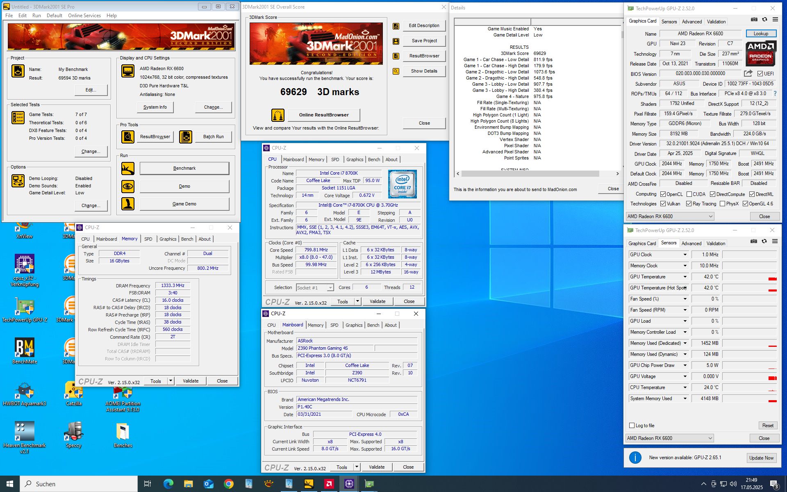Image resolution: width=787 pixels, height=492 pixels.
Task: Expand the GPU Chip Power Draw dropdown
Action: pos(685,365)
